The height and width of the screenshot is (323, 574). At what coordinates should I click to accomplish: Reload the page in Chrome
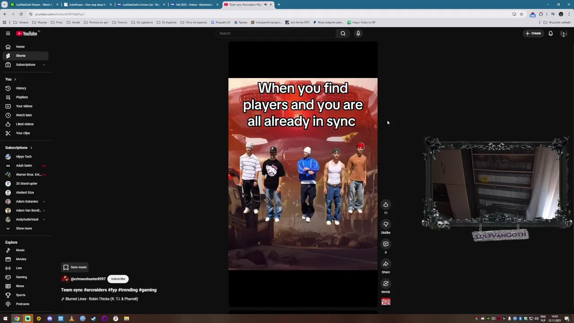point(21,14)
